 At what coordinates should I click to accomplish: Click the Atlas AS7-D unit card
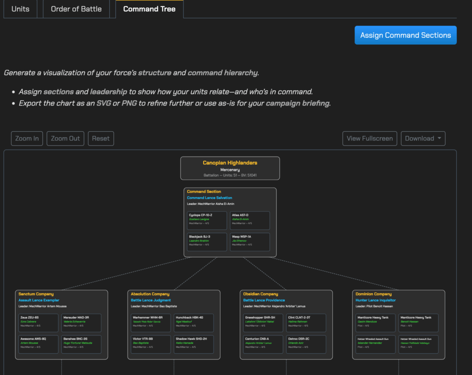pos(250,220)
